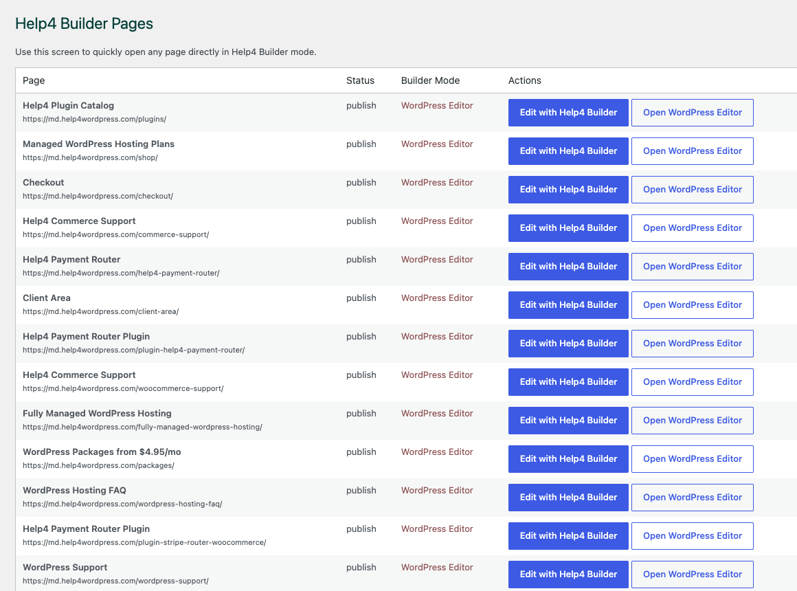Open WordPress Editor for Help4 Plugin Catalog

point(693,113)
